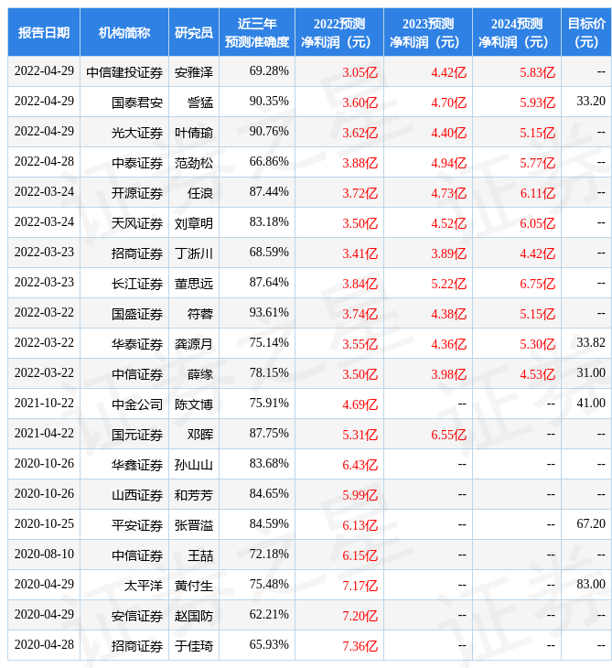Click the 7.36亿 profit forecast
The width and height of the screenshot is (612, 668).
click(x=360, y=646)
